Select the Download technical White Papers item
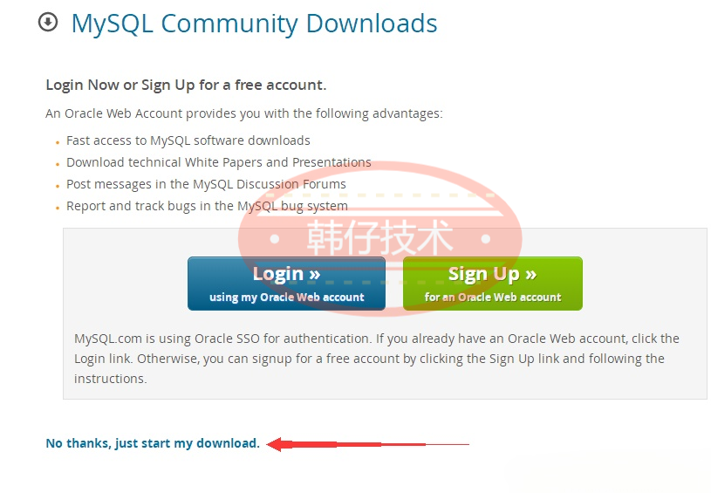 (219, 162)
